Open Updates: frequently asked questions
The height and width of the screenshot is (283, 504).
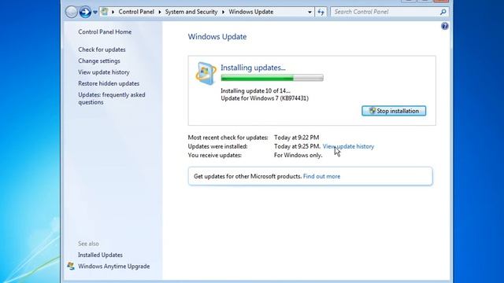pyautogui.click(x=112, y=98)
